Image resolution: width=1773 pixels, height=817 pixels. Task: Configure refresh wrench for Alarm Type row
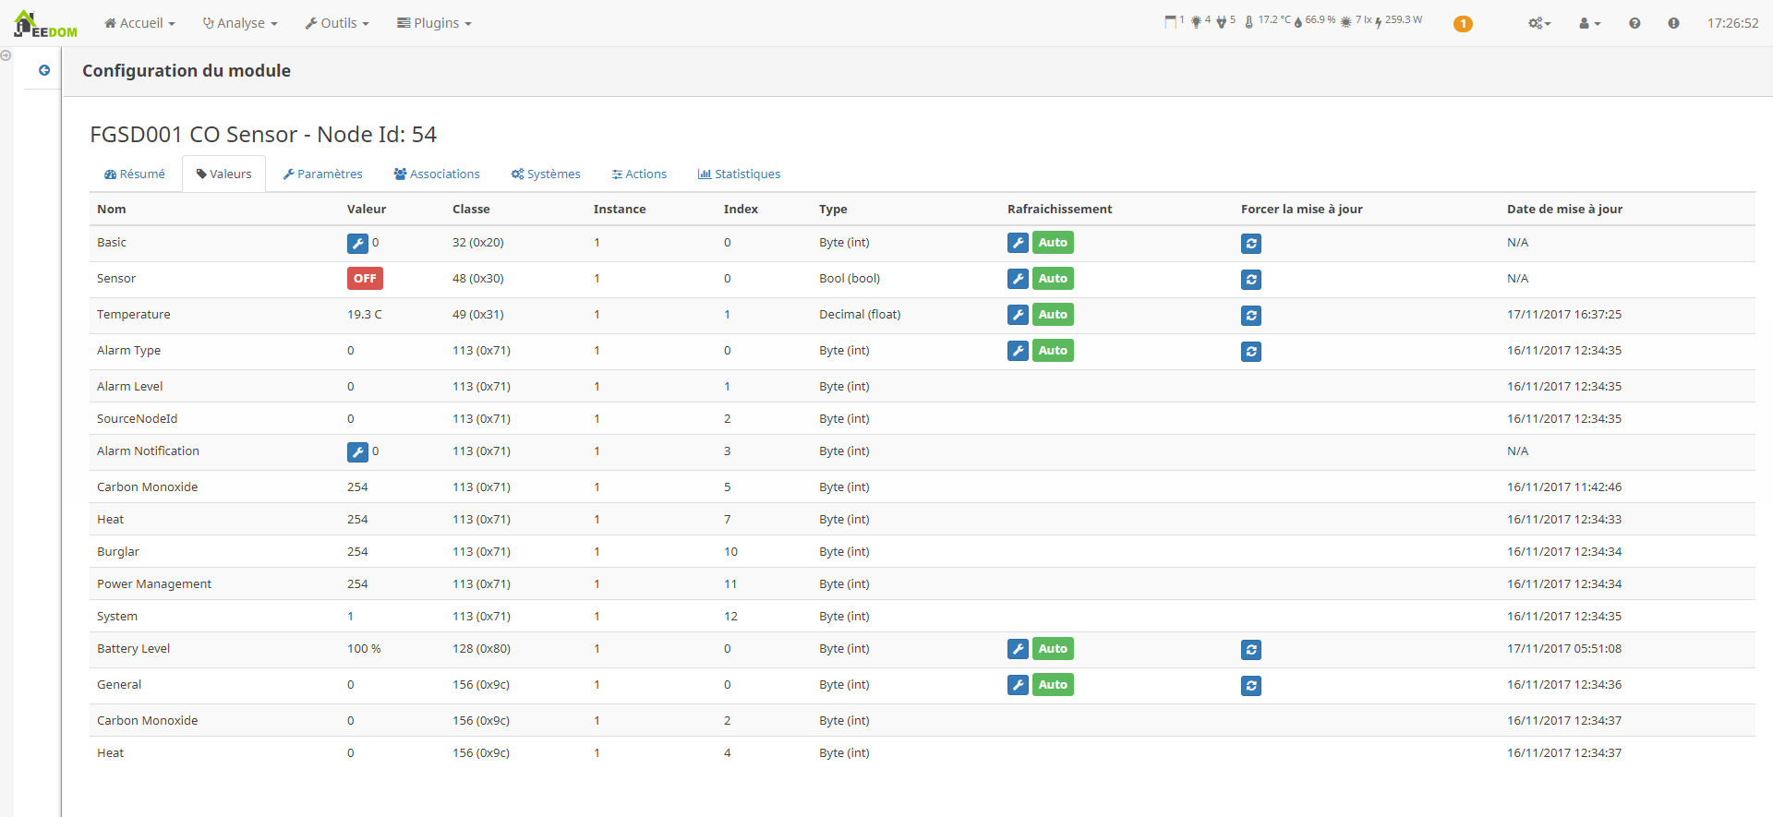[x=1018, y=351]
